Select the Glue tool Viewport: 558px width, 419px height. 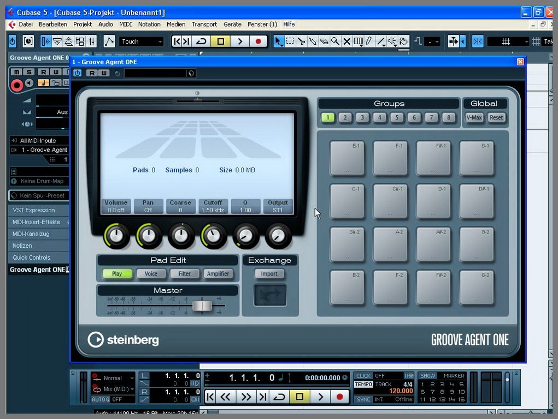coord(313,41)
